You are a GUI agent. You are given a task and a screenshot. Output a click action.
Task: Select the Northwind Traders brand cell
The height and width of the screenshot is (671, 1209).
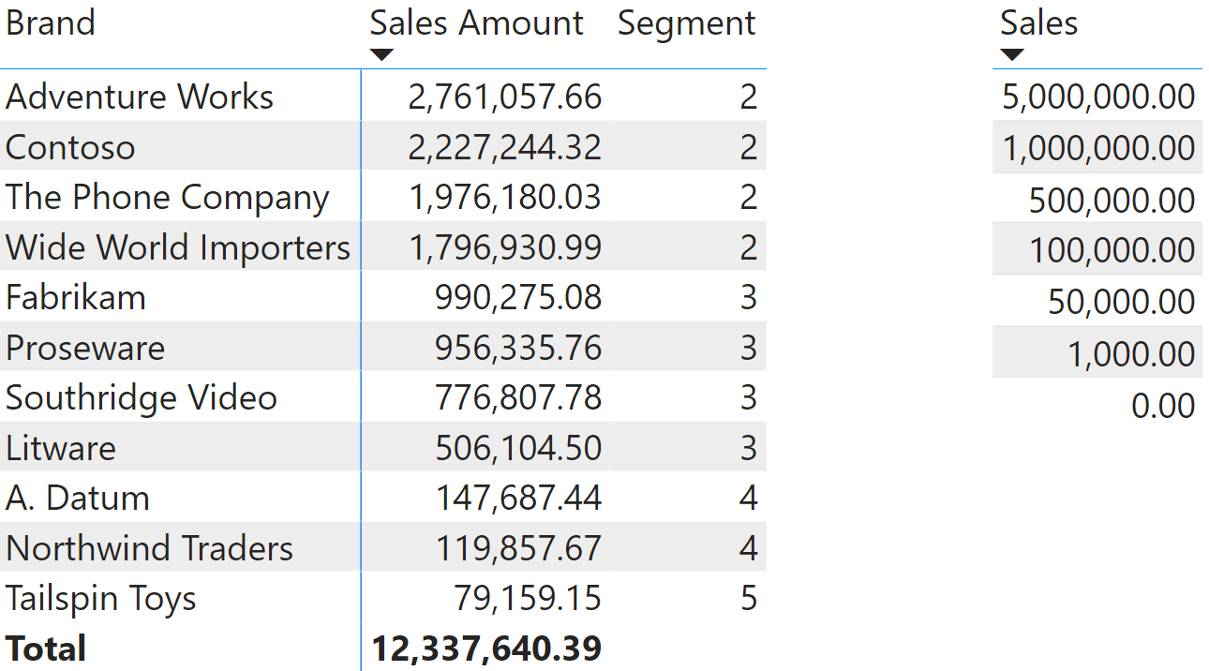[150, 548]
